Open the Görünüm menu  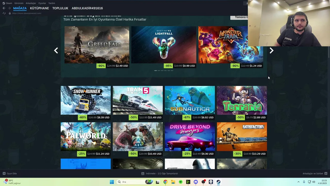tap(19, 3)
